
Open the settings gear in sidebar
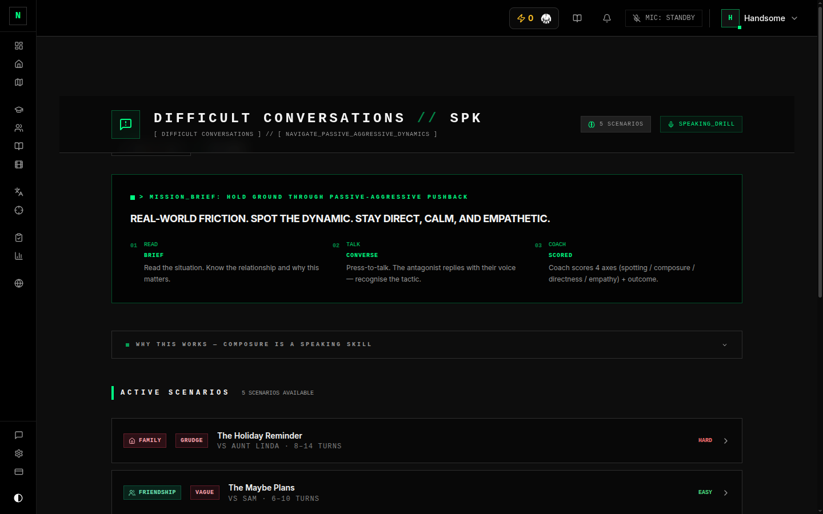pos(19,453)
